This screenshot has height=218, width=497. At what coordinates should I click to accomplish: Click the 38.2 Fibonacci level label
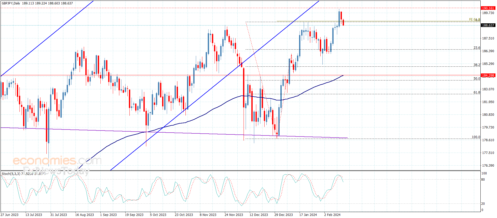click(477, 65)
